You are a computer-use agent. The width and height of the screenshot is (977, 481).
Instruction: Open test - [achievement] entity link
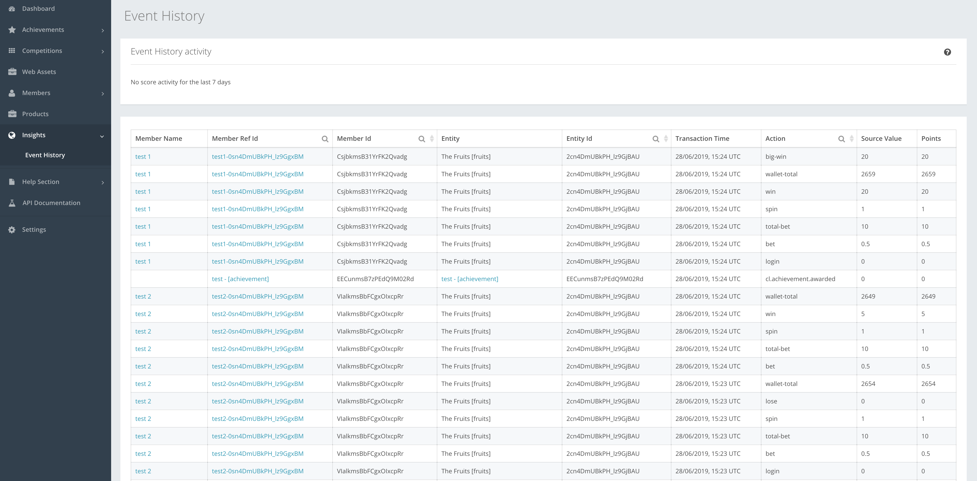[469, 279]
